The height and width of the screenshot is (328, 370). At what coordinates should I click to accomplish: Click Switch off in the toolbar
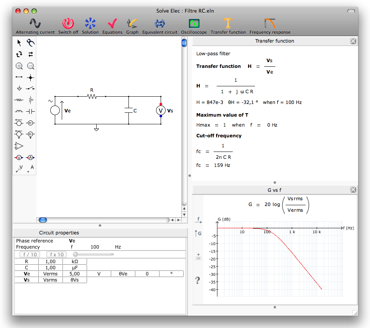tap(68, 24)
